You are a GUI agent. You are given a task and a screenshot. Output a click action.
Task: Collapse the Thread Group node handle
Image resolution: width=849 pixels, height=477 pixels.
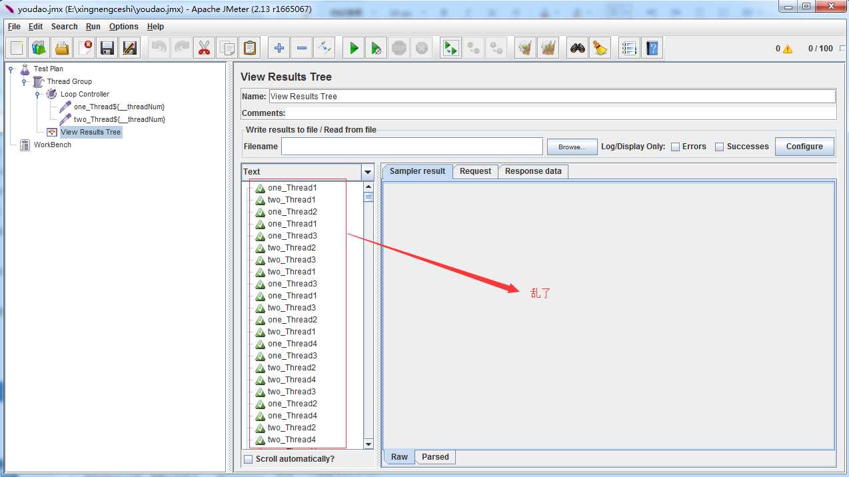point(25,81)
